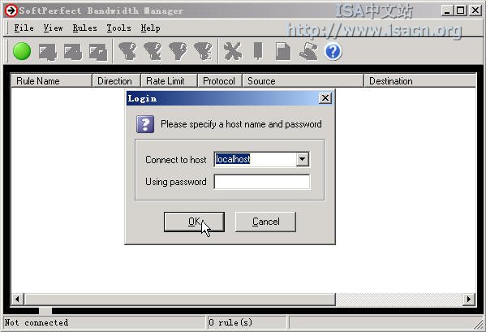Click the green Connect circle icon
The image size is (486, 332).
click(22, 51)
